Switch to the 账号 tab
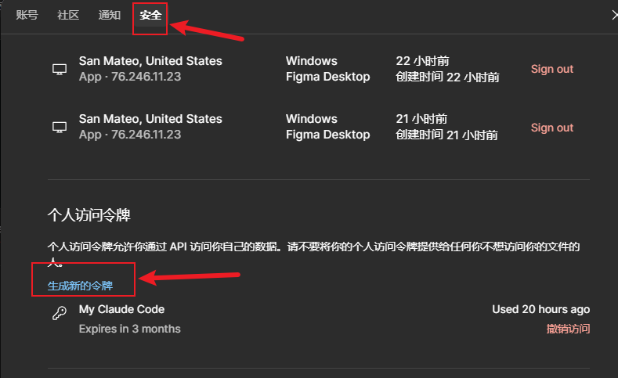 pos(27,15)
